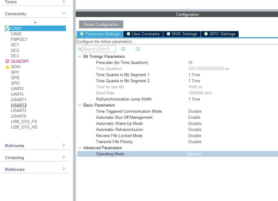This screenshot has height=201, width=278.
Task: Click Automatic Wake-Up Mode Disable value
Action: pos(195,124)
